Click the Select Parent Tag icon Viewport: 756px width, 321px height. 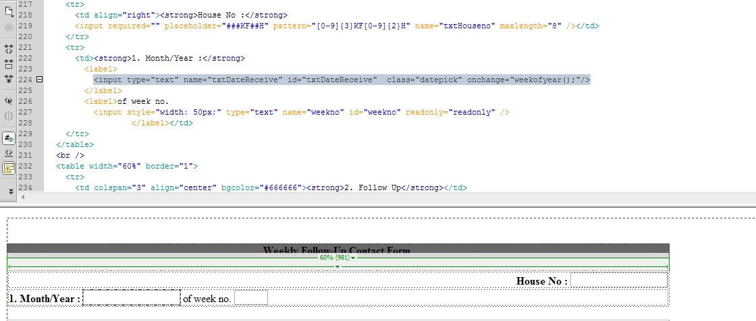coord(9,100)
